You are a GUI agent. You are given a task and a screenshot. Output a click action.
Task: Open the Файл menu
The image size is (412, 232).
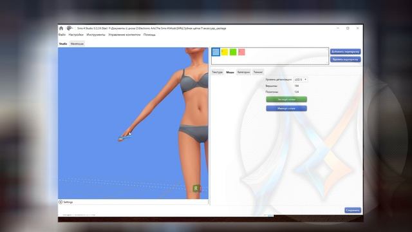coord(62,35)
